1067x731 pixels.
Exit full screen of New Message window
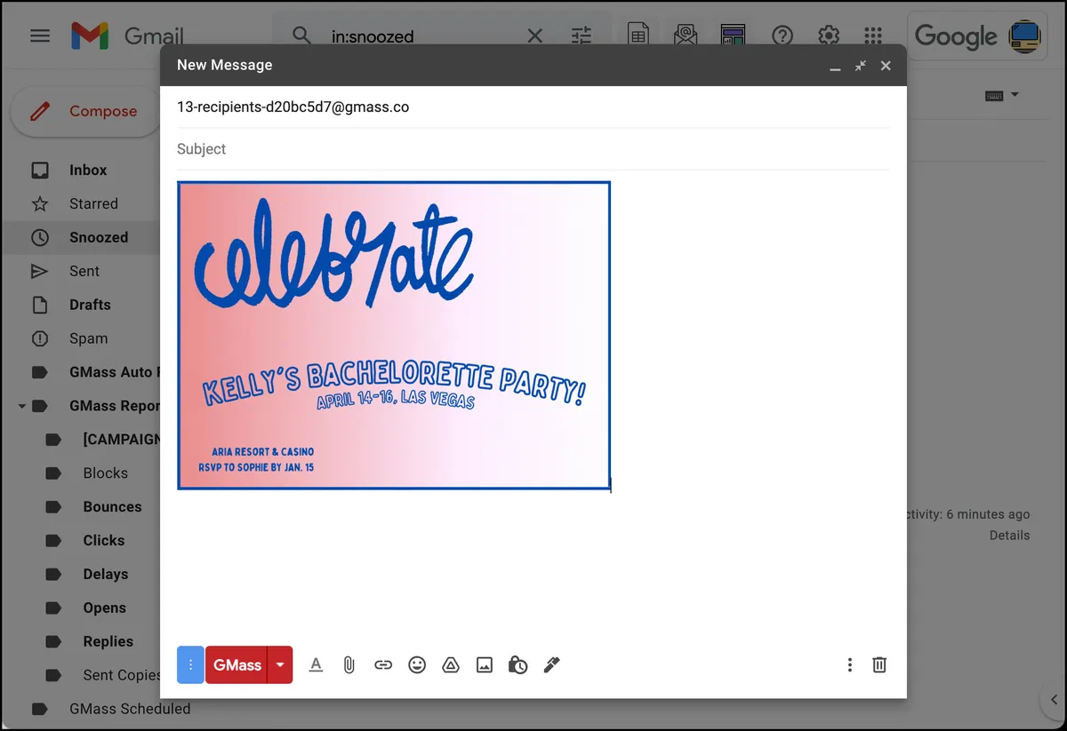click(x=860, y=66)
